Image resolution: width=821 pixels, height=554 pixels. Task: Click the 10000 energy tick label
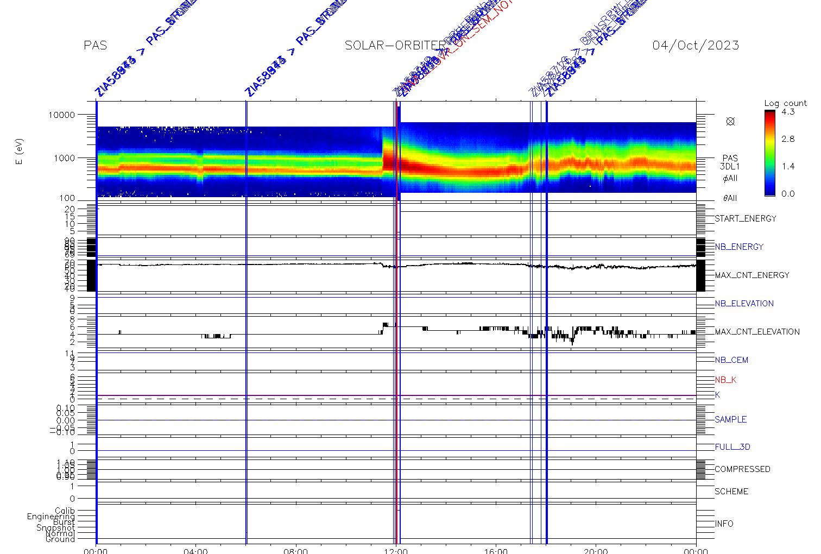coord(61,115)
